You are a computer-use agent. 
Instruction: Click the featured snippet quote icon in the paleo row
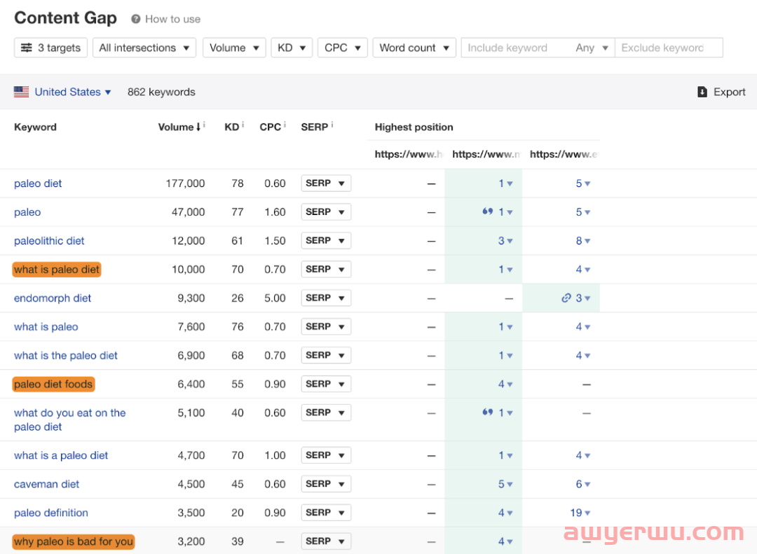tap(488, 212)
